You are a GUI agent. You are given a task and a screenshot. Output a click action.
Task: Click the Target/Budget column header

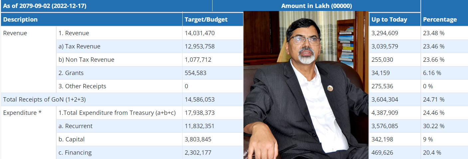[x=206, y=20]
